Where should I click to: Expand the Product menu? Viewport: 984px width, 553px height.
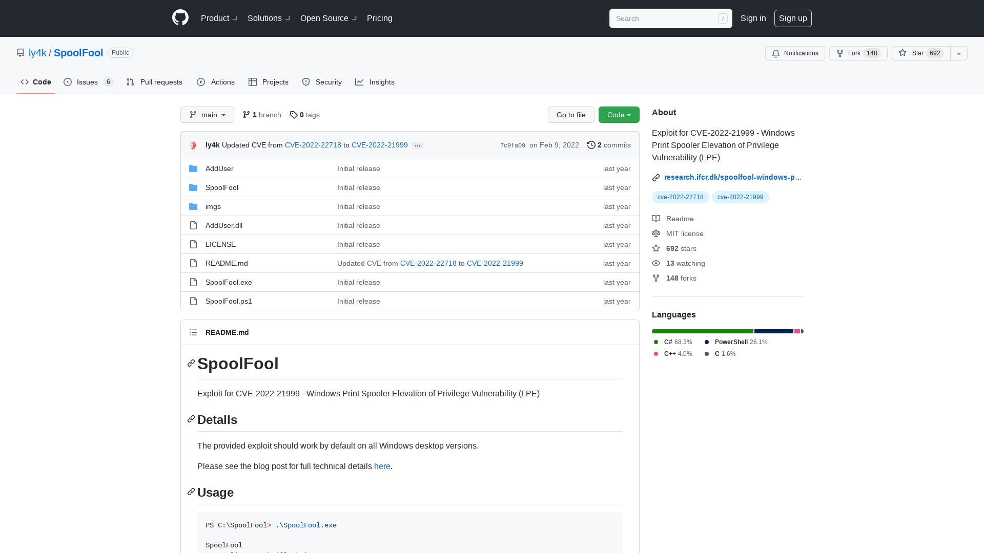pos(219,18)
